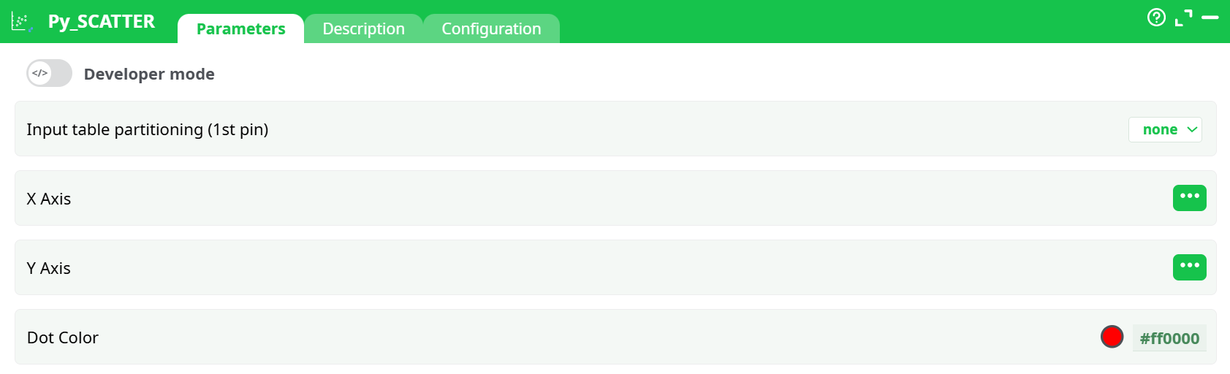Click the Developer mode label text

click(149, 74)
